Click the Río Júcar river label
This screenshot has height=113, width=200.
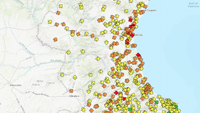pos(56,60)
